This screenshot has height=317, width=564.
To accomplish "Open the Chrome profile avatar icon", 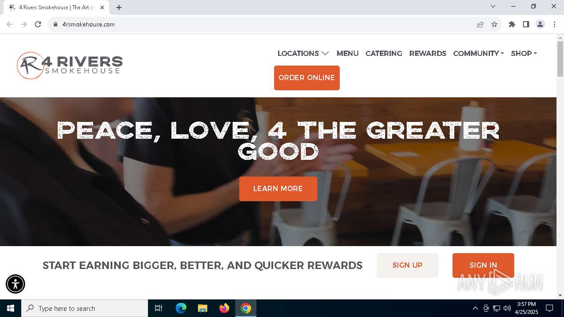I will 540,24.
